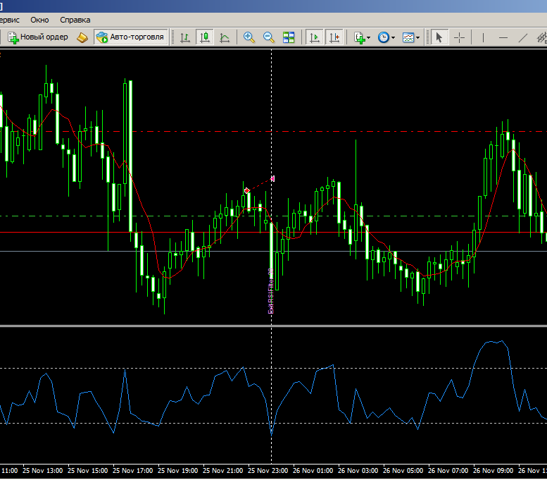Click the 26 Nov 05:00 time label
547x480 pixels.
(x=403, y=471)
